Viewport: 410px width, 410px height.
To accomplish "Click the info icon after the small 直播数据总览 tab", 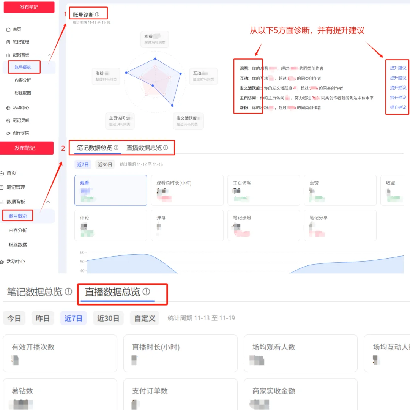I will [x=166, y=147].
